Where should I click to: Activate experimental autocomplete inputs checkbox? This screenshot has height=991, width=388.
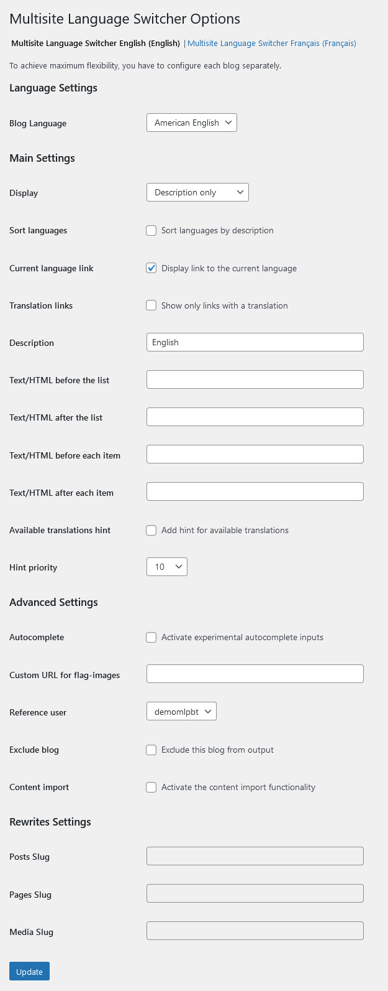(x=151, y=638)
